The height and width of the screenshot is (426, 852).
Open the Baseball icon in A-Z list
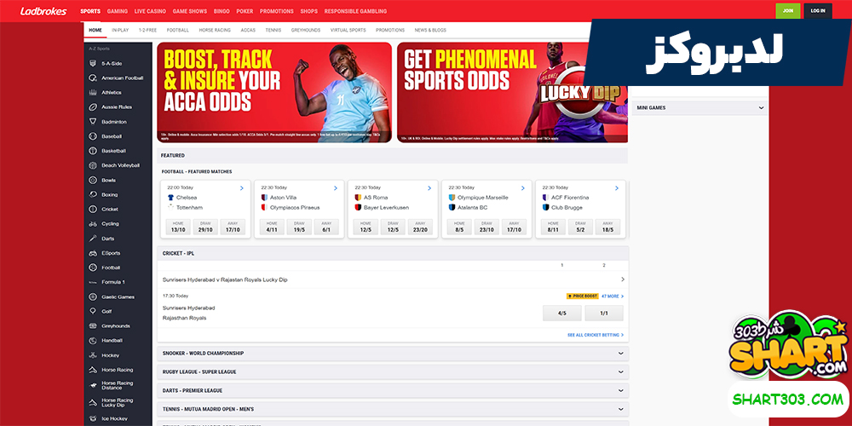tap(93, 136)
